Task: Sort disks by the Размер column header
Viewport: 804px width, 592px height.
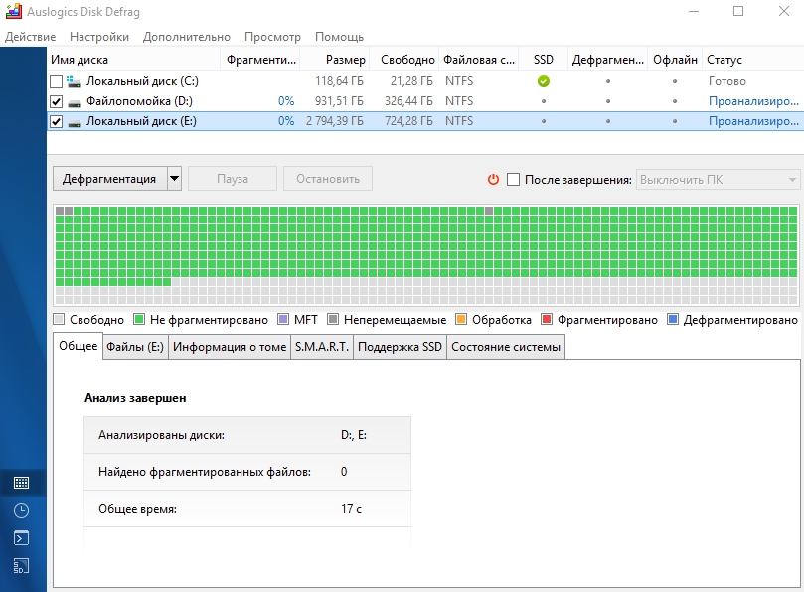Action: pyautogui.click(x=345, y=60)
